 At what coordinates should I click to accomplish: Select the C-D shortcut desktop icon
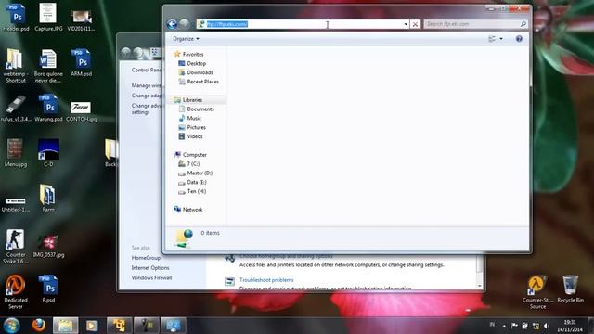[x=48, y=153]
